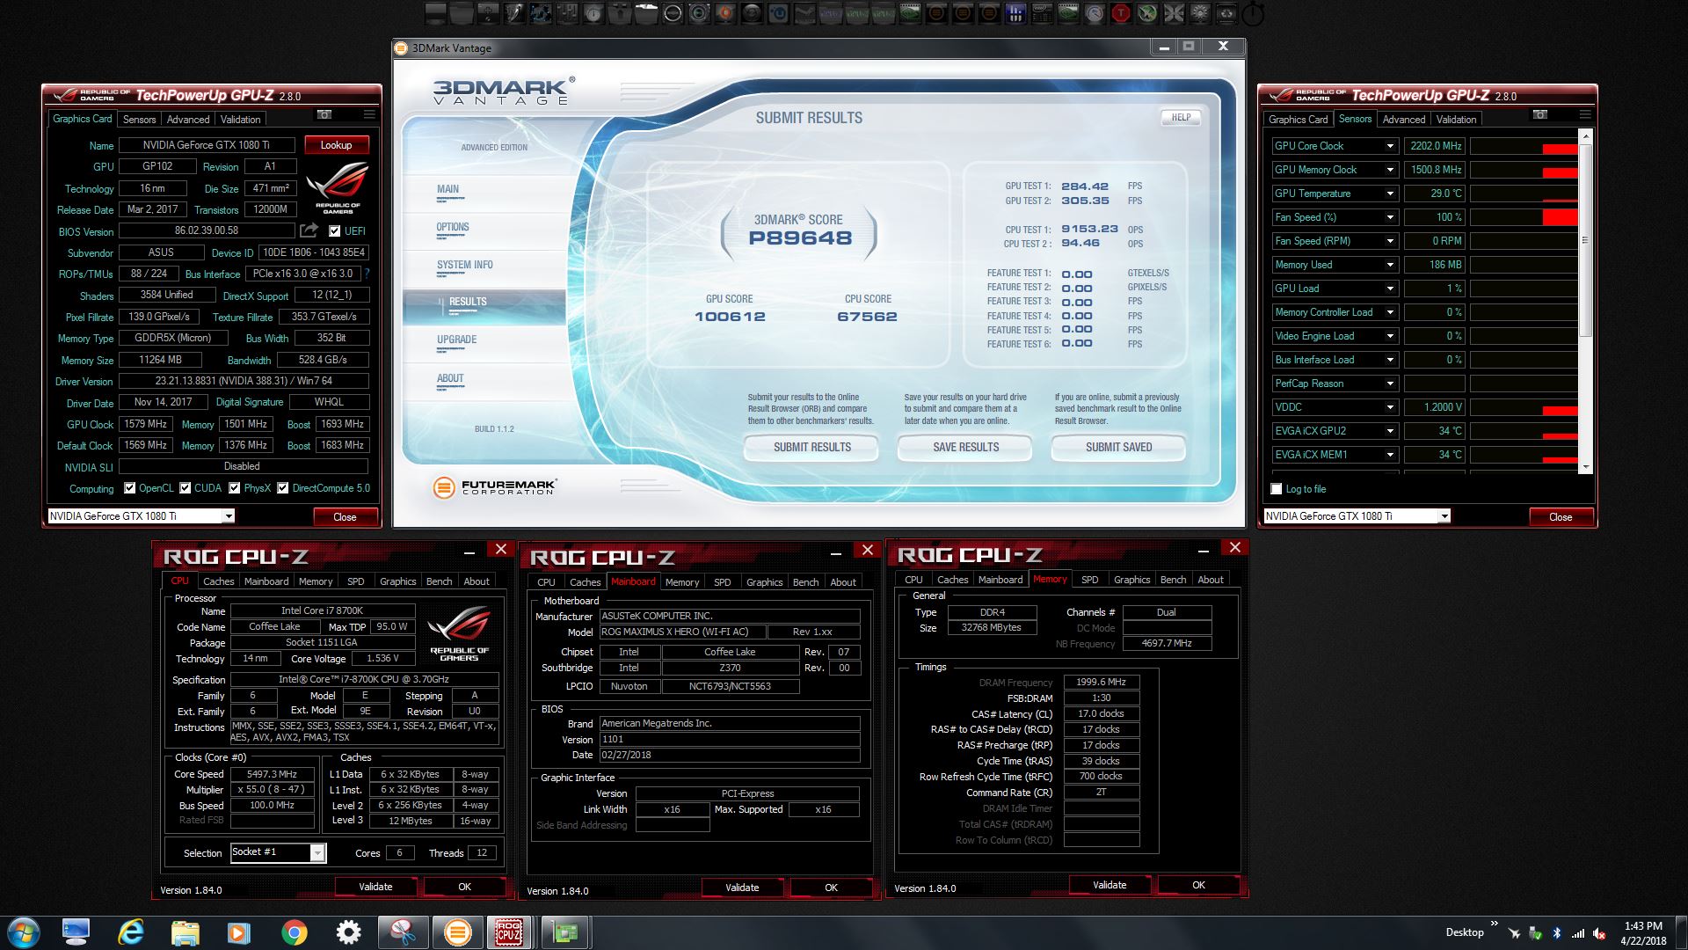1688x950 pixels.
Task: Open the Socket #1 selection dropdown
Action: pyautogui.click(x=317, y=852)
